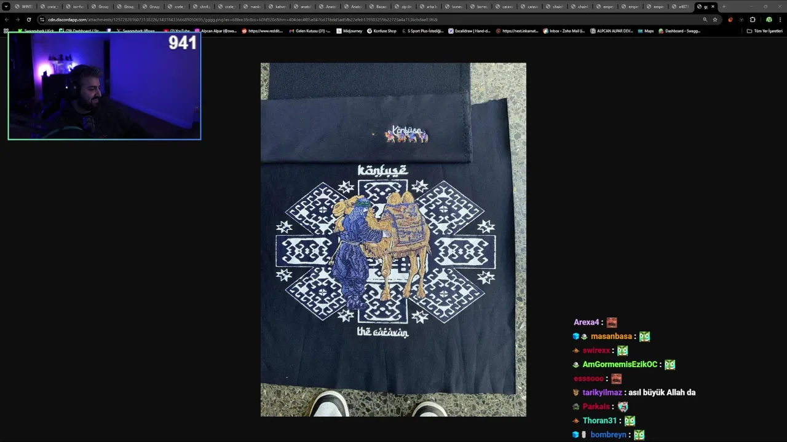Open the Twitch icon bookmark

[109, 31]
